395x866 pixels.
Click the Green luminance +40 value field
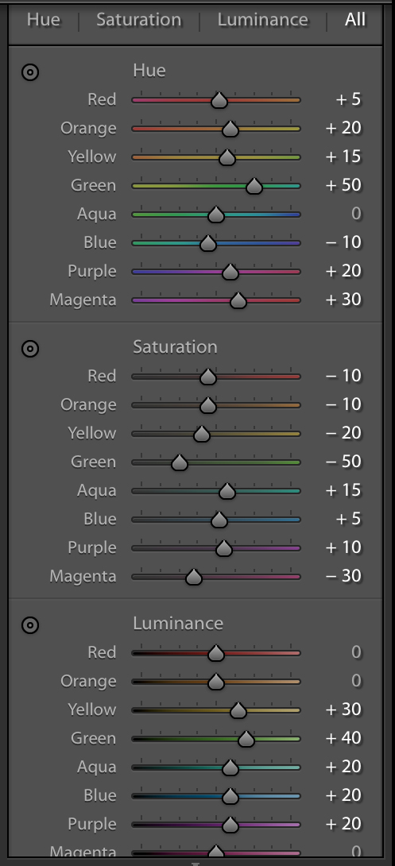(x=343, y=738)
